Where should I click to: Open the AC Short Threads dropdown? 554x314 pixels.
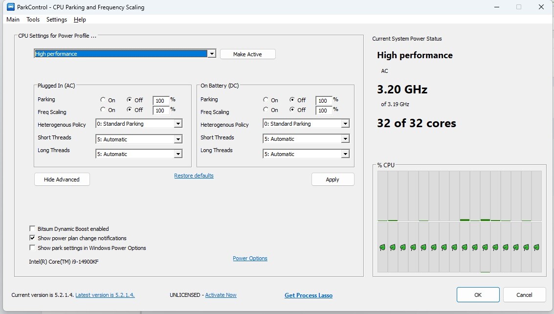click(x=178, y=139)
